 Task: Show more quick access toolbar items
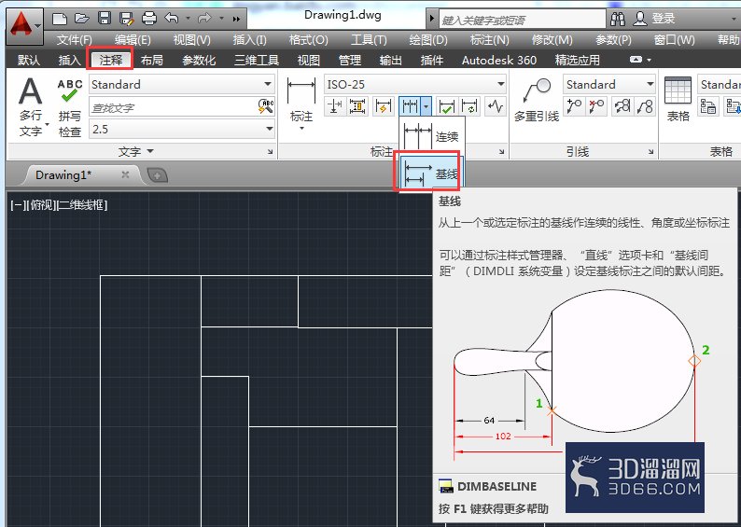236,19
